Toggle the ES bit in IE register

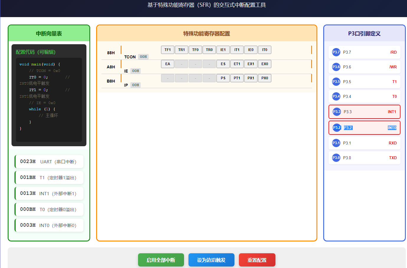[223, 64]
